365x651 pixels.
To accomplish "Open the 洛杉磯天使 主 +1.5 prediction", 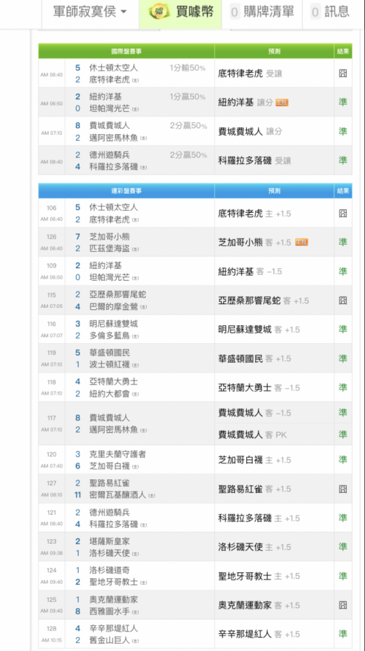I will [x=255, y=547].
